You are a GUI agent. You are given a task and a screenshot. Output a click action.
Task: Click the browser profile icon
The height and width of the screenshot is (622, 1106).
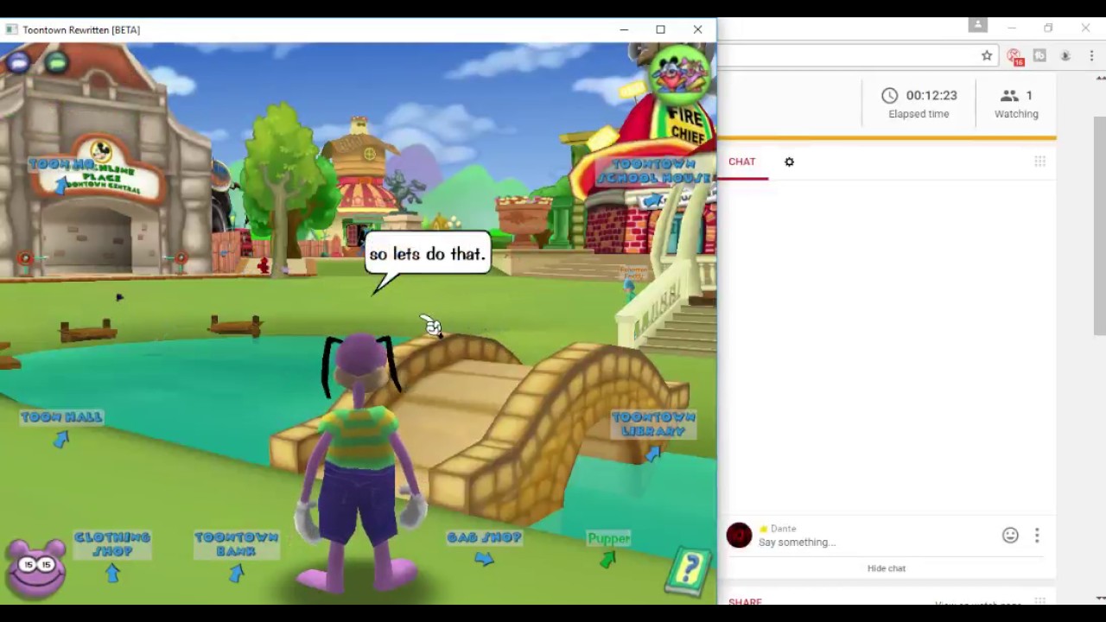pyautogui.click(x=978, y=26)
